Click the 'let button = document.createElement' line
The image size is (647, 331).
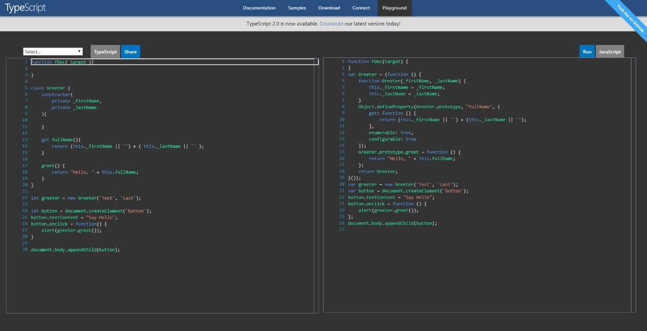point(91,211)
